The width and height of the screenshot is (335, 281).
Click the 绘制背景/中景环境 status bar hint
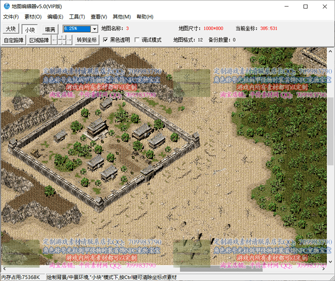pyautogui.click(x=112, y=277)
